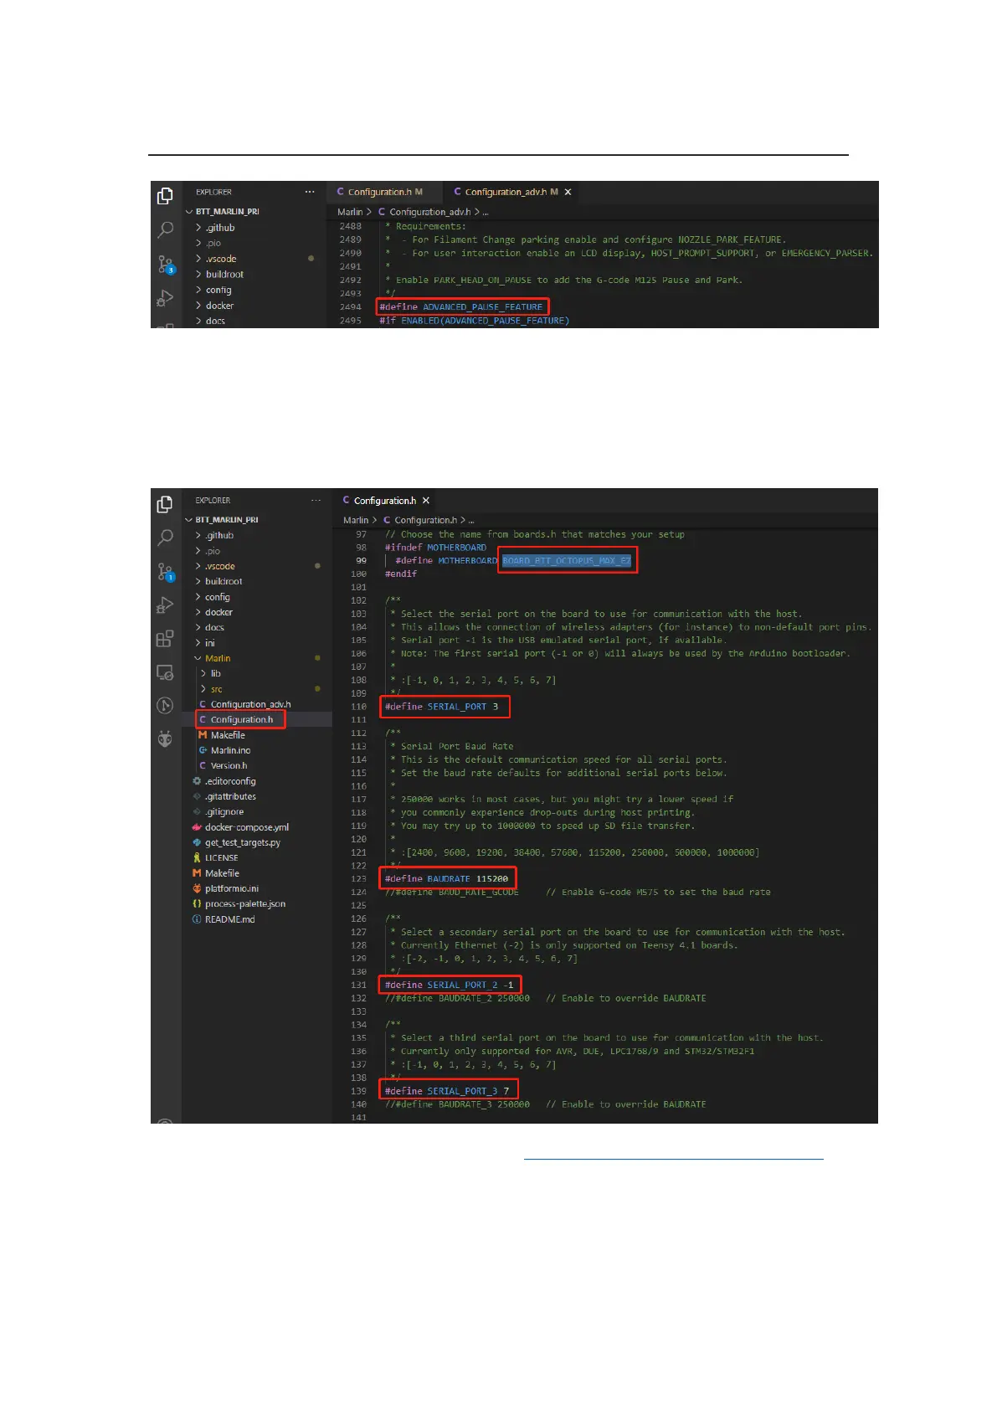Expand the src folder
The height and width of the screenshot is (1410, 997).
coord(203,689)
